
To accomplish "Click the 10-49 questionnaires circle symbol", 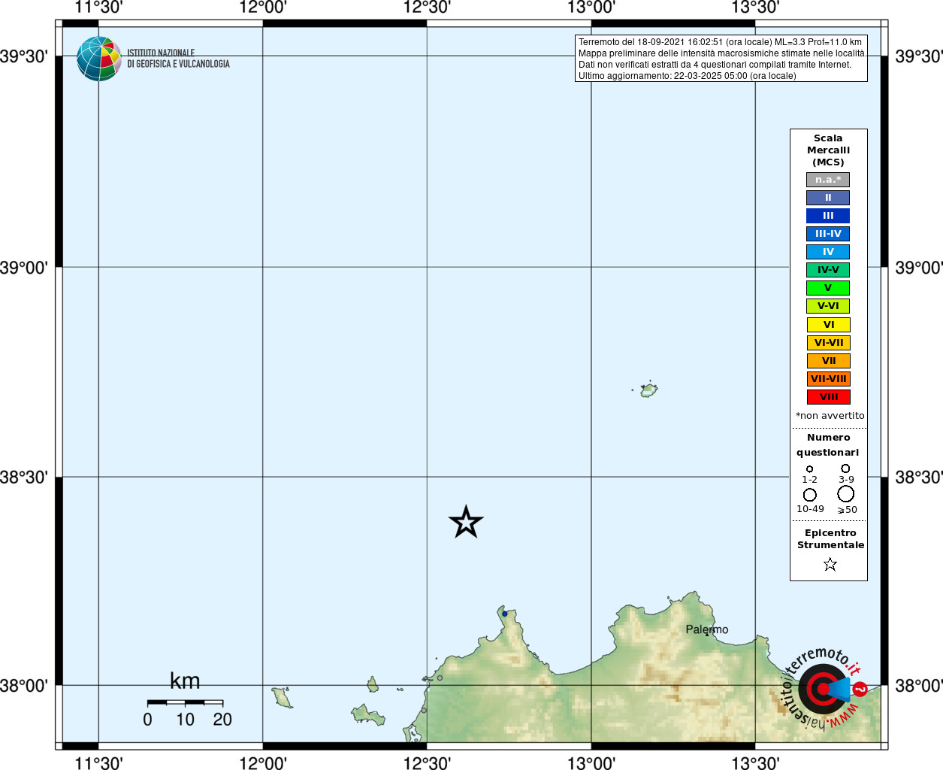I will click(x=809, y=495).
